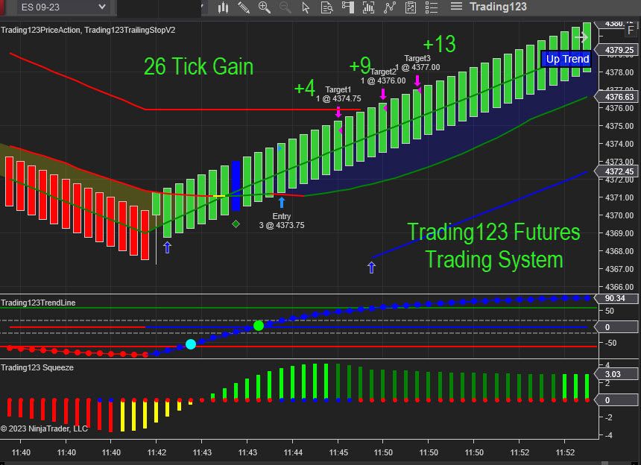
Task: Open the hamburger menu beside Trading123
Action: pos(456,7)
